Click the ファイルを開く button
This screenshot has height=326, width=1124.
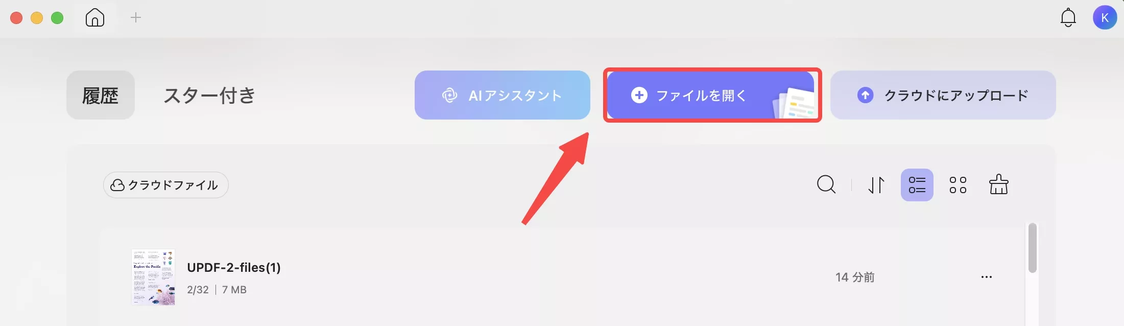711,95
